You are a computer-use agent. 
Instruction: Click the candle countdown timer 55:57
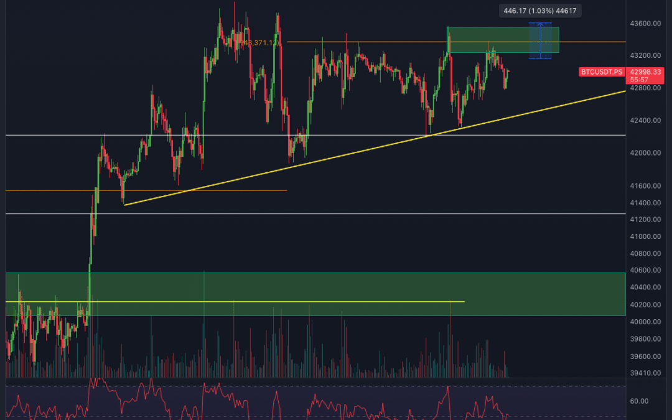(x=638, y=80)
